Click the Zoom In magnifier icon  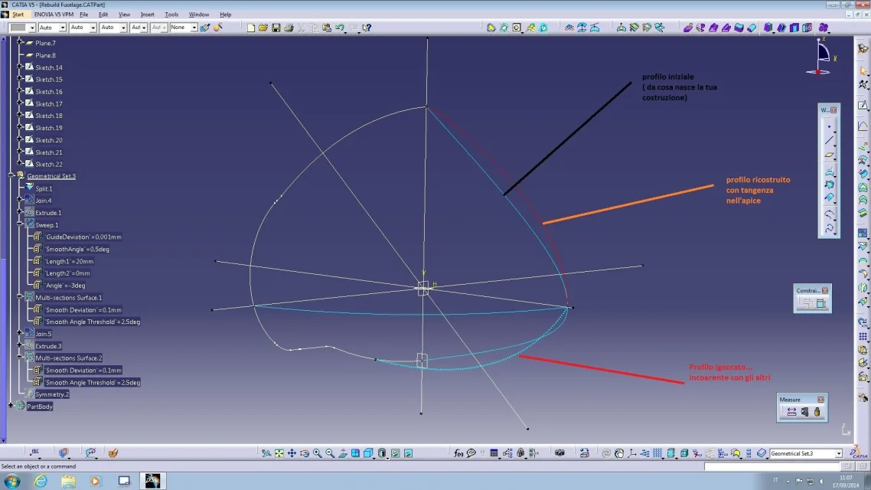(x=317, y=453)
